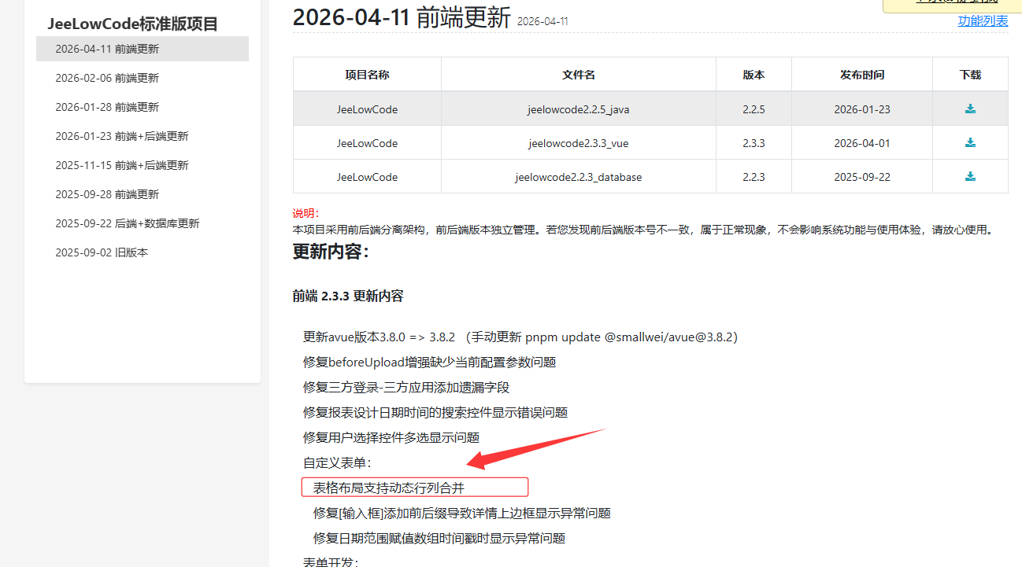Go to the 2025-09-02 旧版本 page
This screenshot has height=567, width=1022.
(102, 252)
